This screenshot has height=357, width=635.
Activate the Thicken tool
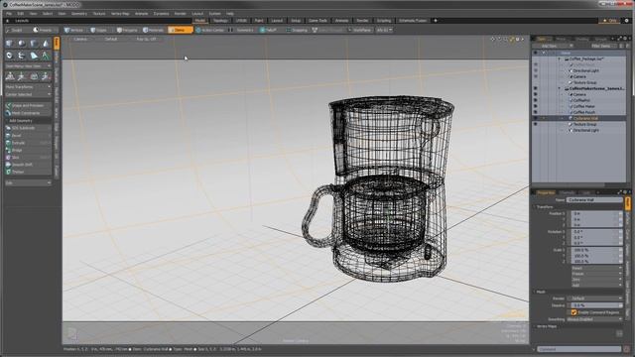[x=28, y=172]
